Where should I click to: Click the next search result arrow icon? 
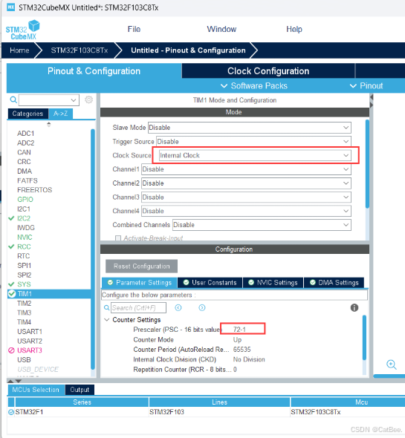pos(202,307)
